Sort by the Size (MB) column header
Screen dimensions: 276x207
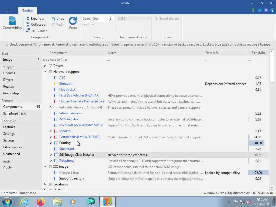[258, 53]
